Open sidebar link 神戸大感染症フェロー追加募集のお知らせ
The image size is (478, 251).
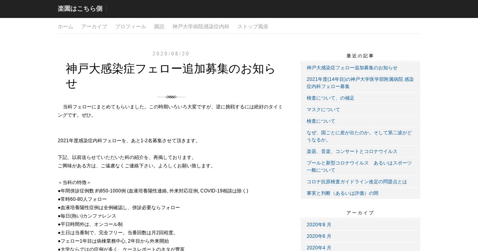[x=352, y=68]
